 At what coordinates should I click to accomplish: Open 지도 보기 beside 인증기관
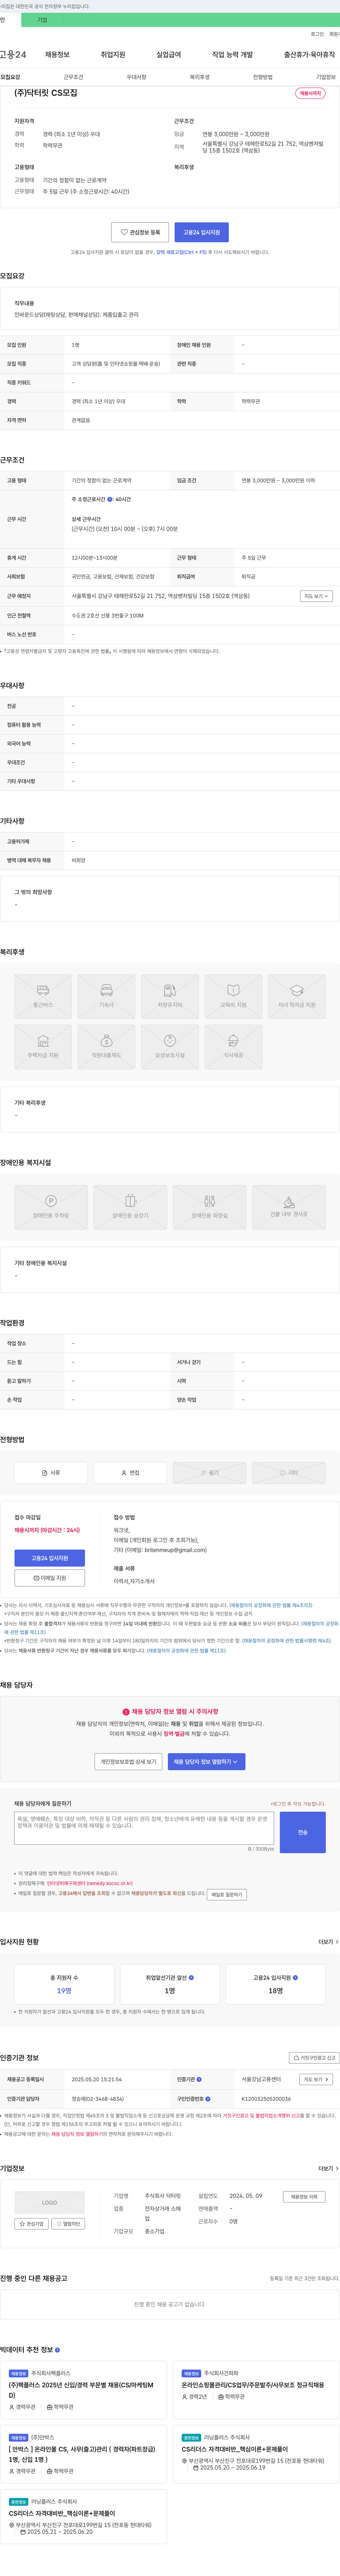[x=316, y=2079]
